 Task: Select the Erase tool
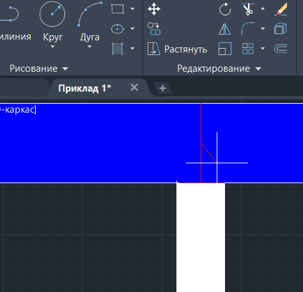281,9
